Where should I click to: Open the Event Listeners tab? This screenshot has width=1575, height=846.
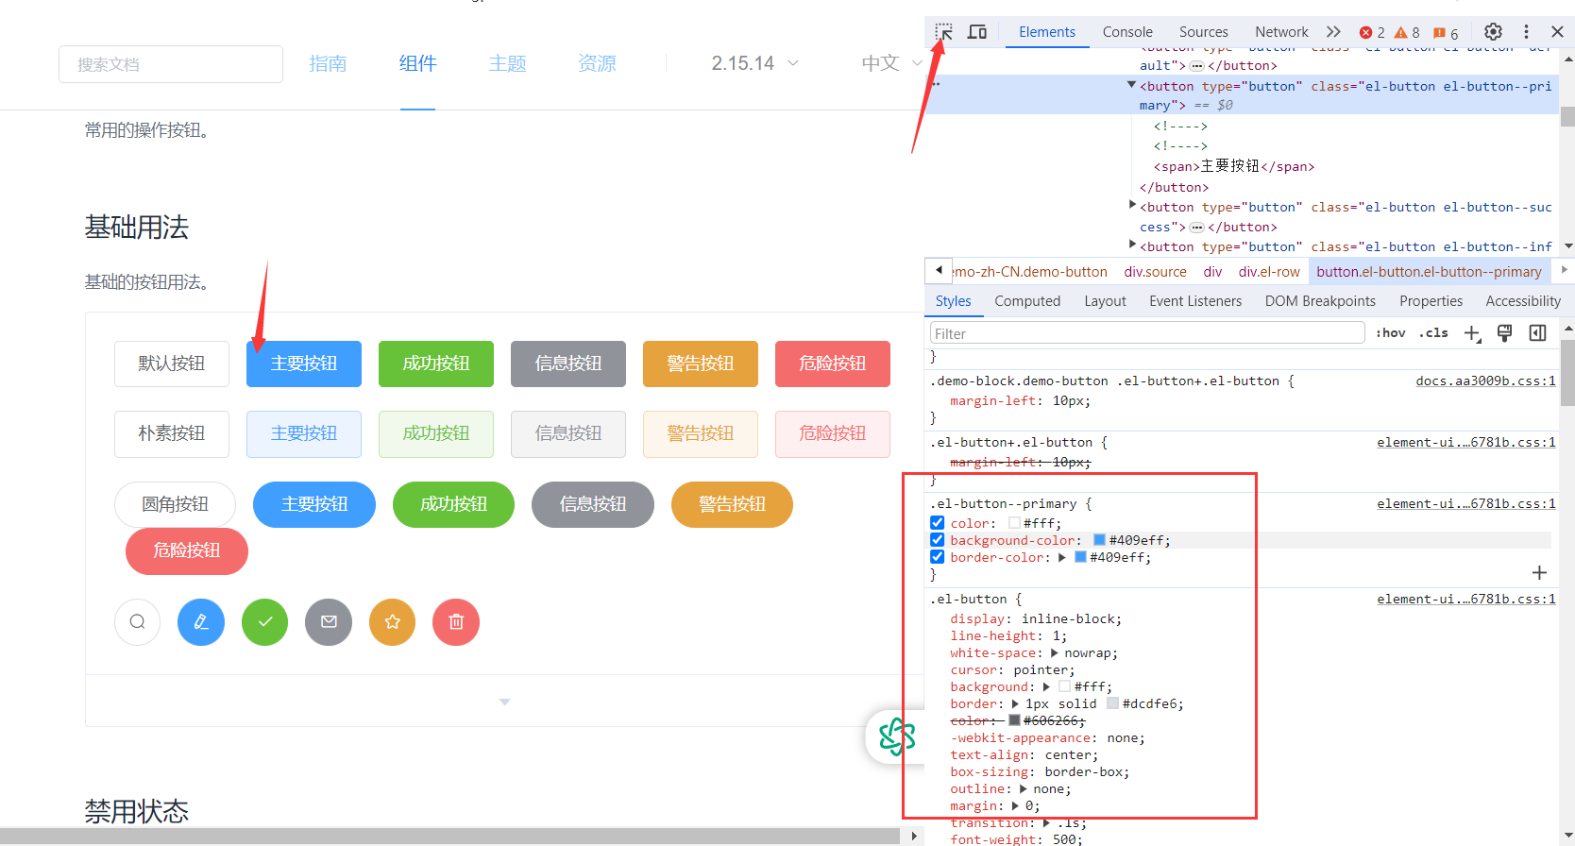1195,301
